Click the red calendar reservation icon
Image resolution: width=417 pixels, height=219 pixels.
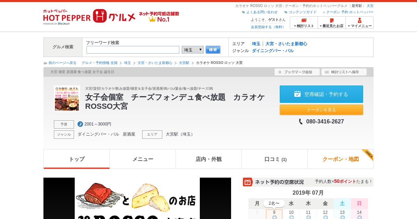(248, 182)
